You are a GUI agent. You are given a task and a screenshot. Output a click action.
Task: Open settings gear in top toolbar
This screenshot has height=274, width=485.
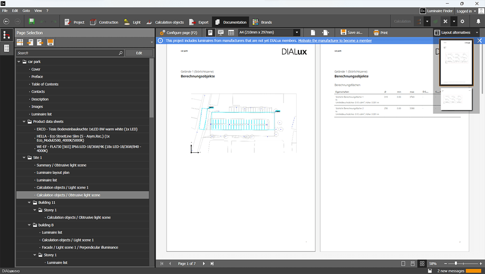pyautogui.click(x=462, y=22)
